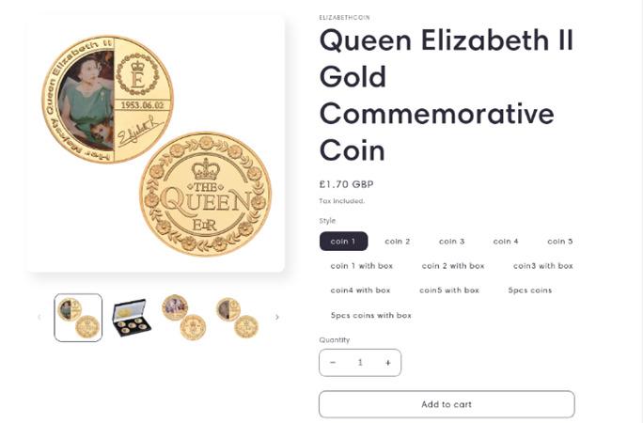Switch style to coin 4
Viewport: 643px width, 423px height.
(x=506, y=242)
